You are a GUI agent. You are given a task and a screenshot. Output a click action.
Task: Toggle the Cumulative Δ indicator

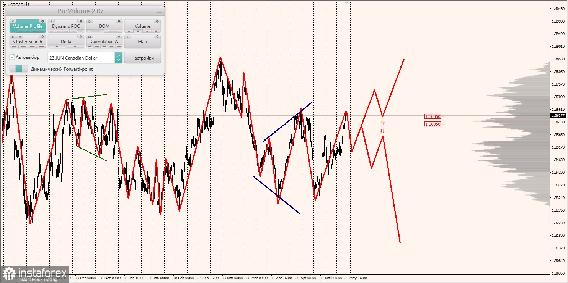[x=104, y=41]
